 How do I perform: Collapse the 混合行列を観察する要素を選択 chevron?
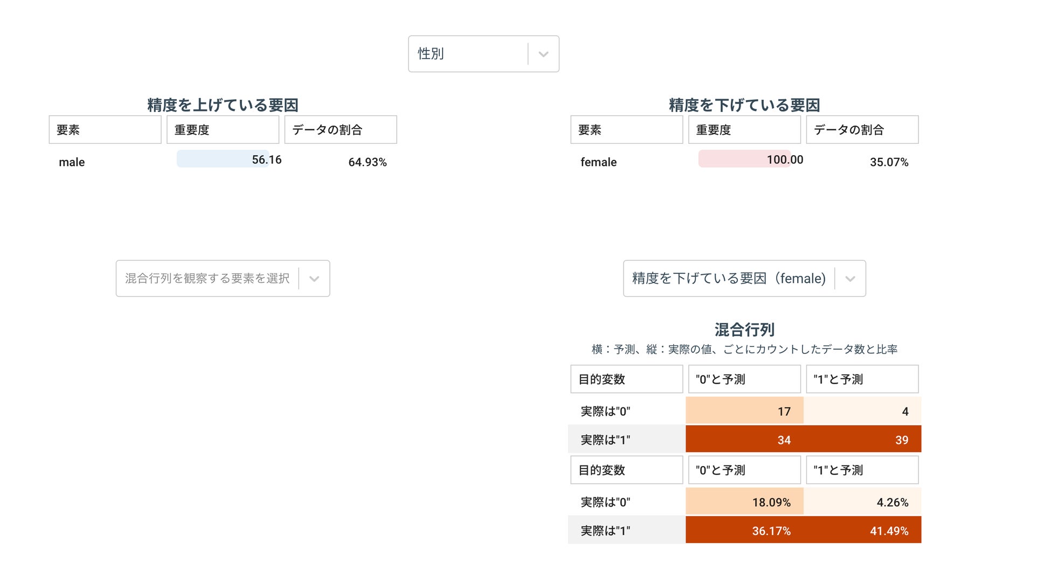[x=314, y=279]
